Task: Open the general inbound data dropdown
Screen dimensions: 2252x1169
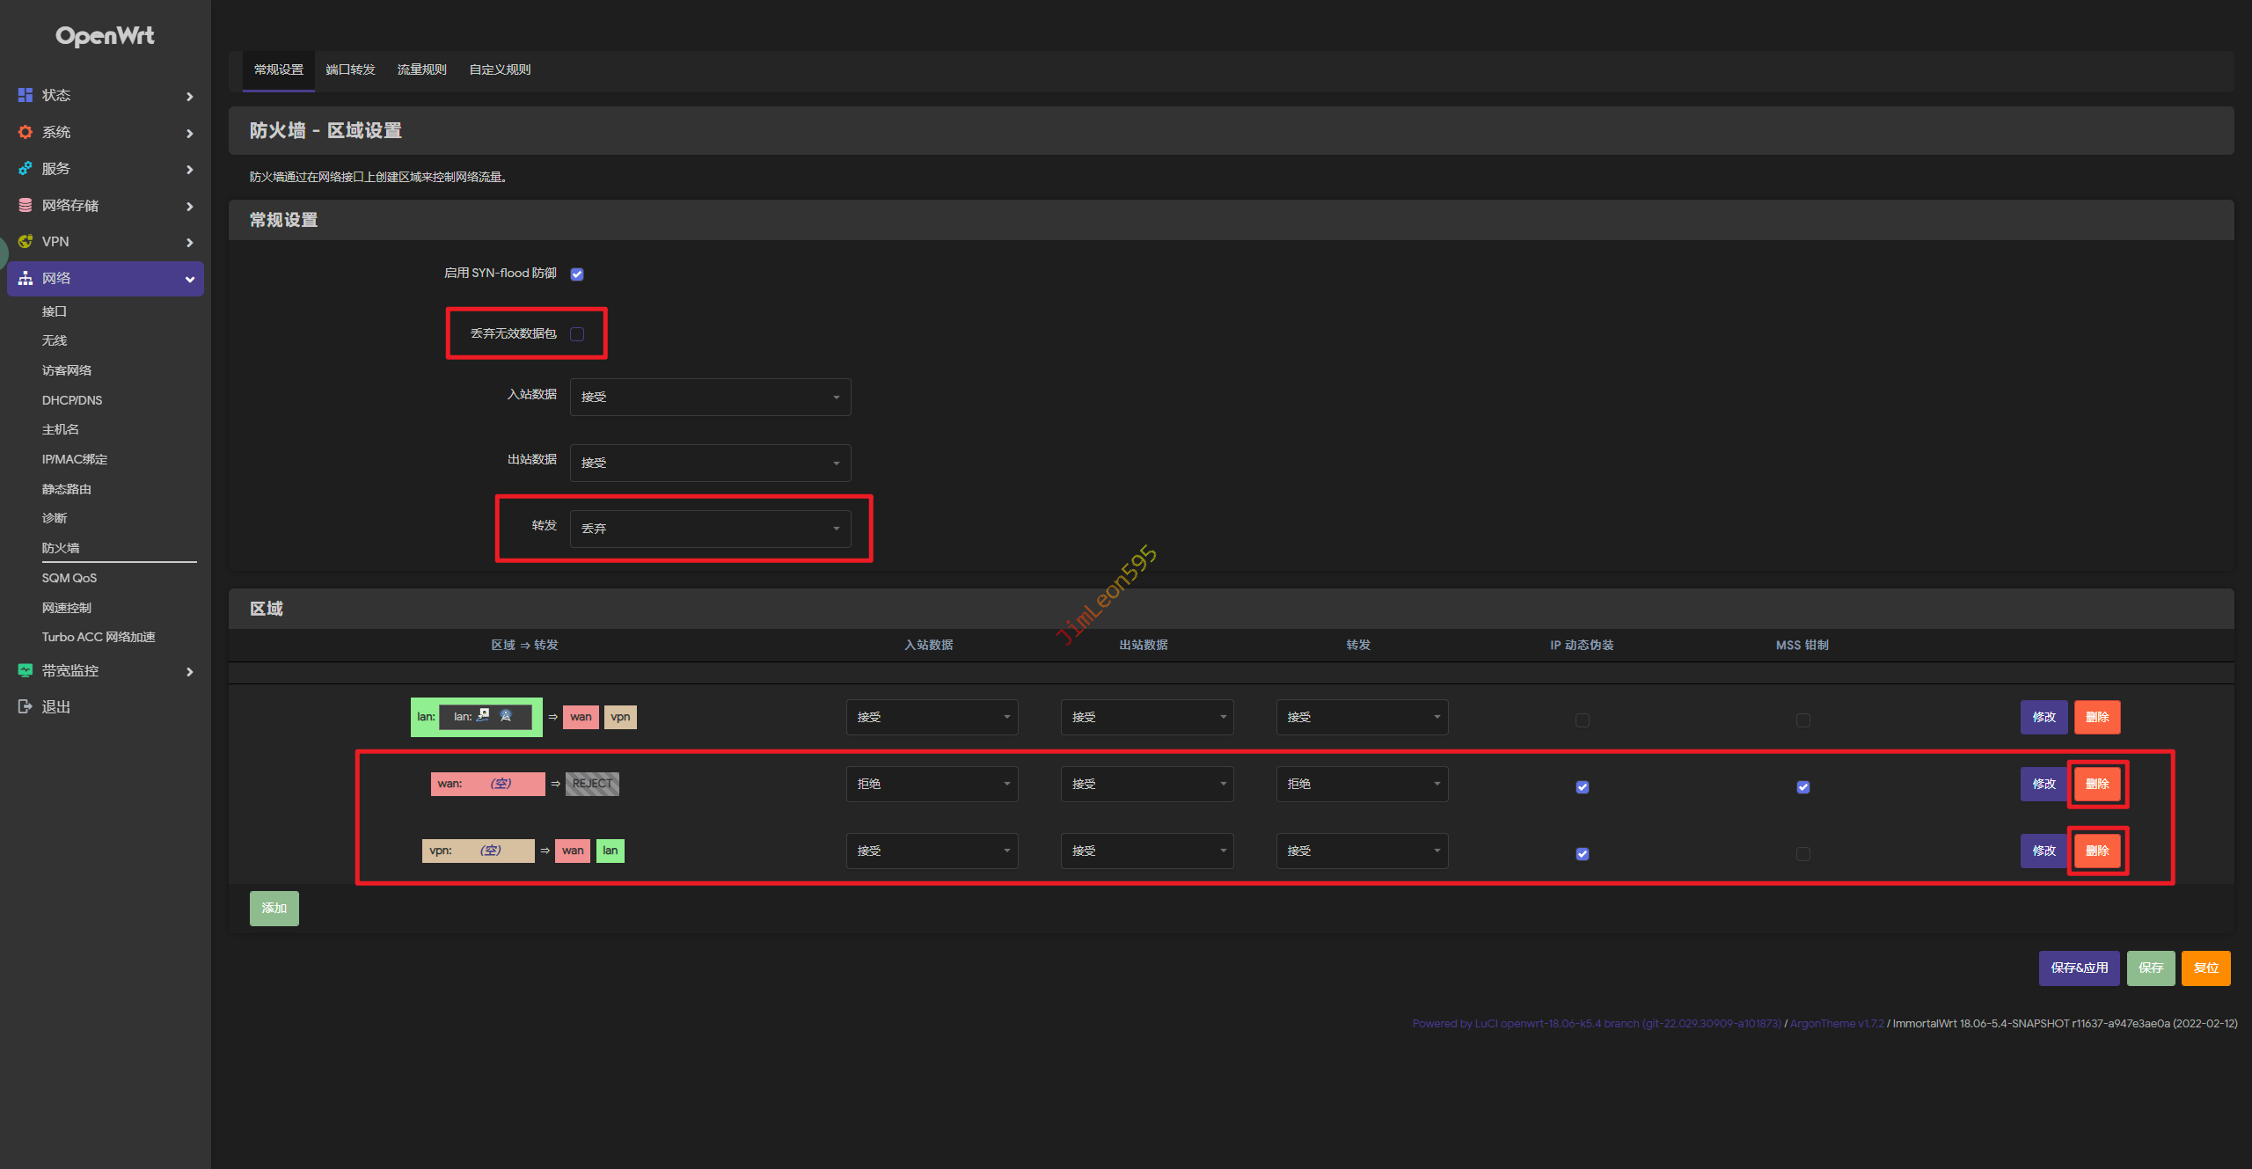Action: tap(710, 397)
